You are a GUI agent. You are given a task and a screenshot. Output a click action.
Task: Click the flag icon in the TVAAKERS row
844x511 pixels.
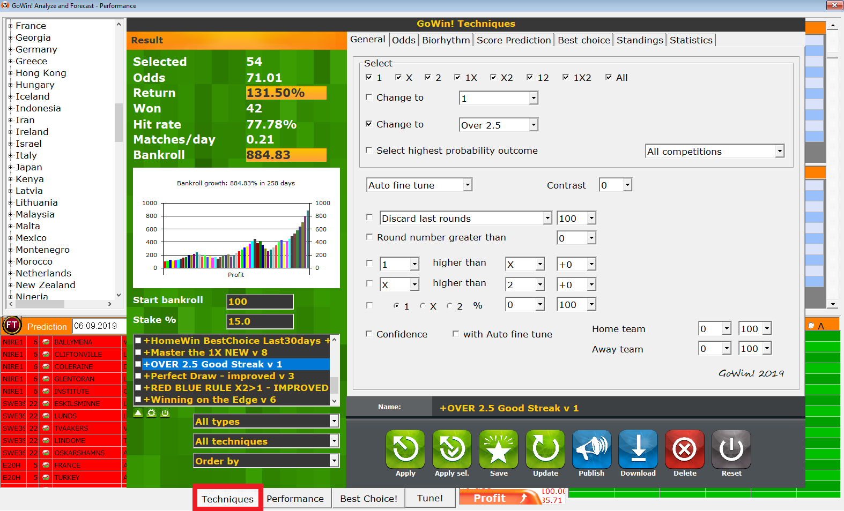46,429
